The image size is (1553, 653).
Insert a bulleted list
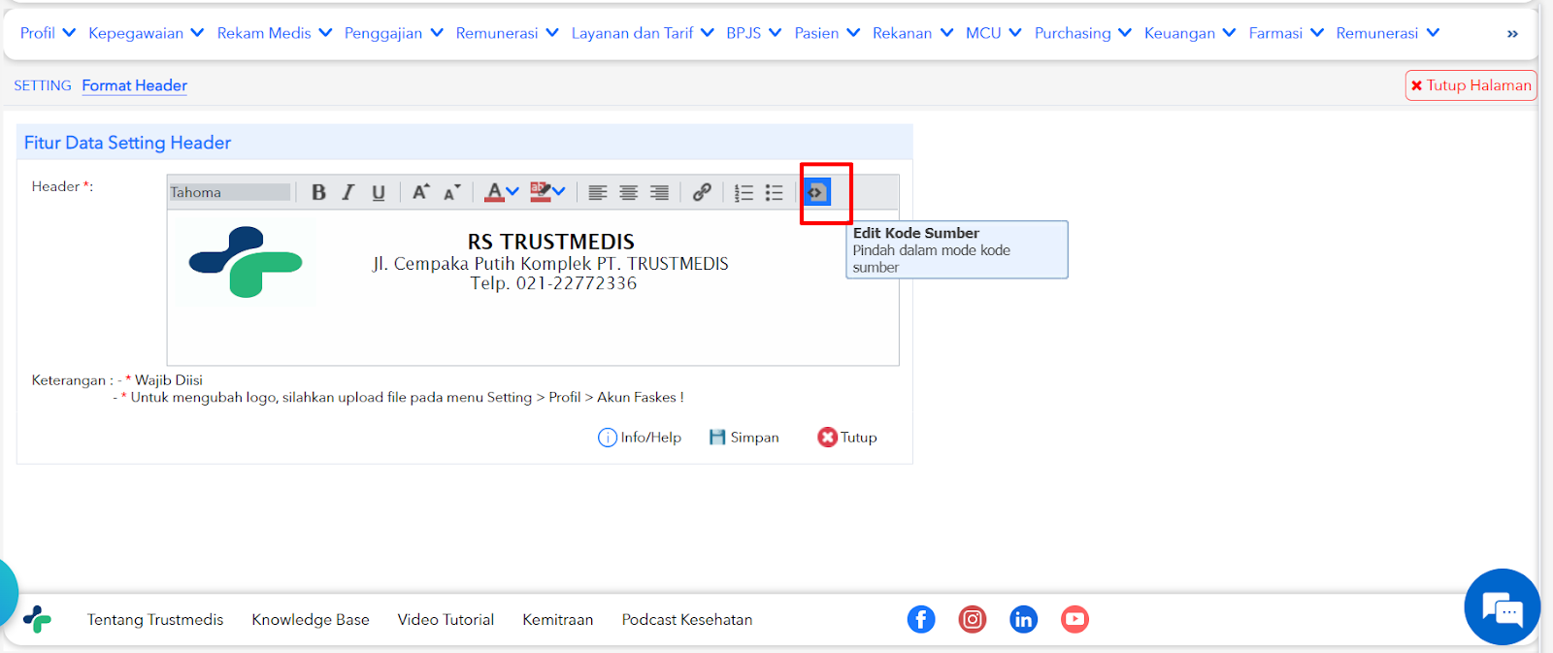[x=774, y=192]
